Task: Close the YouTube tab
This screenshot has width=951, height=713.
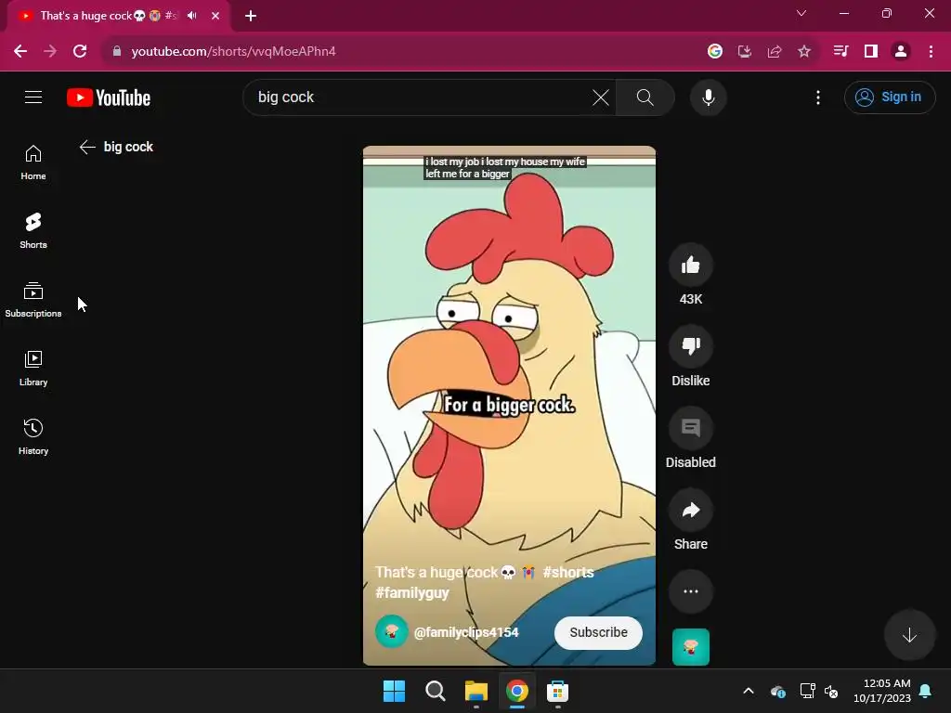Action: 215,16
